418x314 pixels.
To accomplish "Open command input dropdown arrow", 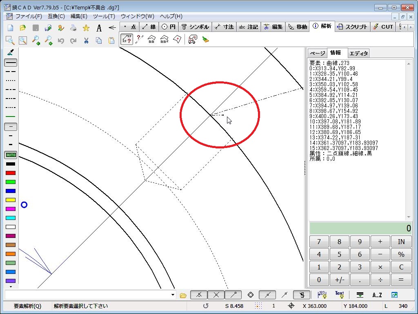I will [x=173, y=295].
